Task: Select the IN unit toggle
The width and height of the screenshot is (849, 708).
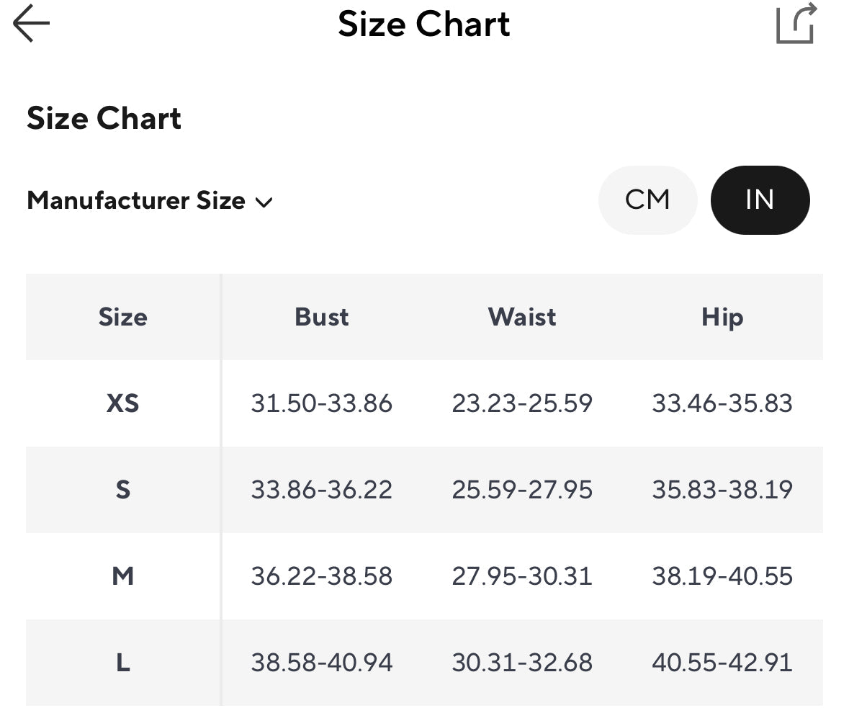Action: click(760, 200)
